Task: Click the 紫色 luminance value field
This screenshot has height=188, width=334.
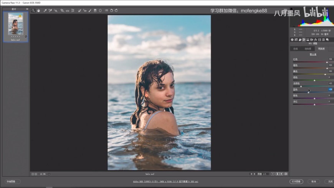Action: 331,96
